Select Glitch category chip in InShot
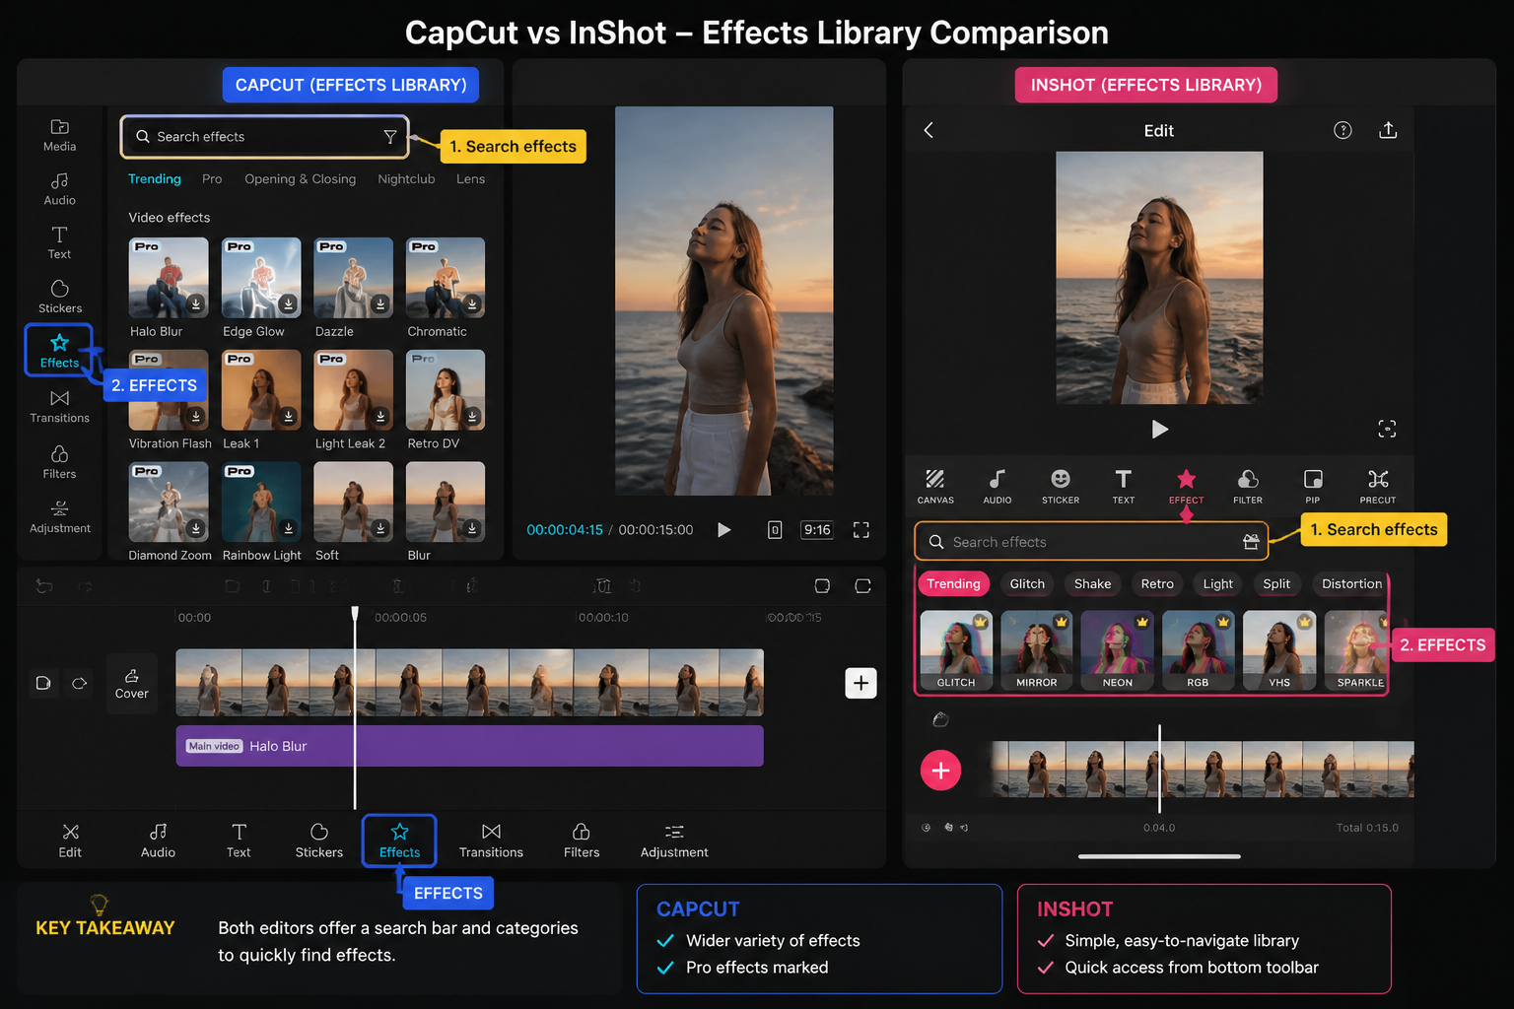 click(x=1027, y=584)
